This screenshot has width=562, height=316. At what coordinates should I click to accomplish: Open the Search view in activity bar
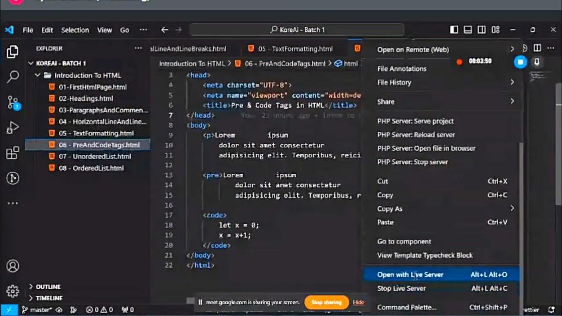(13, 77)
